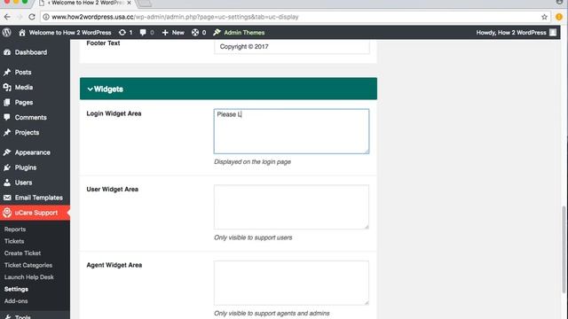Viewport: 568px width, 319px height.
Task: Click into the User Widget Area textarea
Action: point(291,206)
